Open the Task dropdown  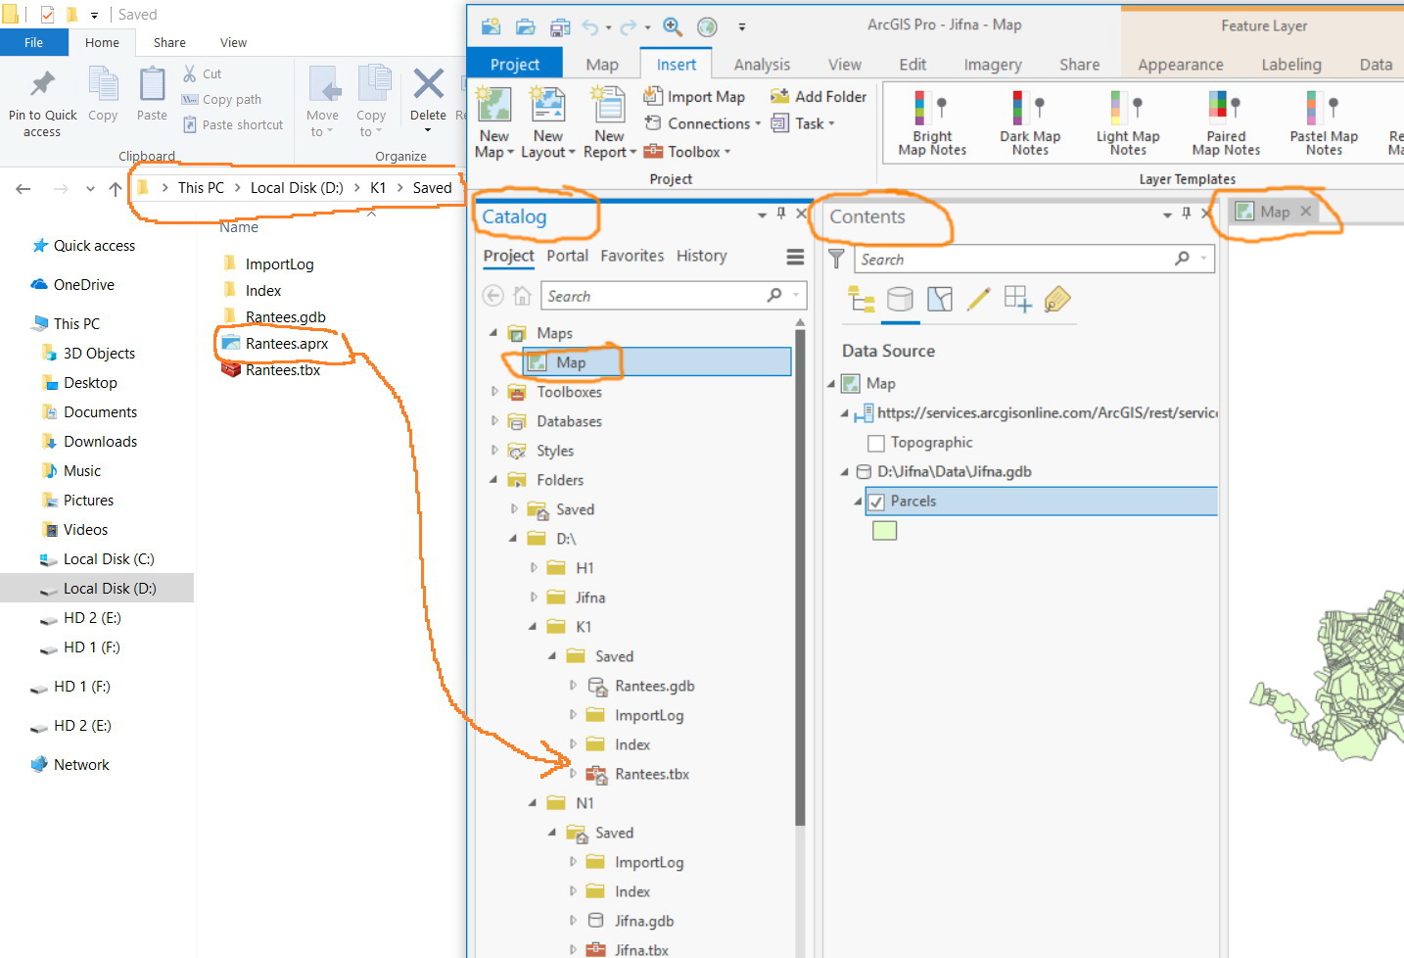(x=803, y=123)
